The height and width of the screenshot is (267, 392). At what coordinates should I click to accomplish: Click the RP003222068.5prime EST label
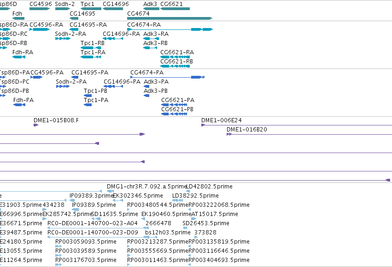pos(219,205)
